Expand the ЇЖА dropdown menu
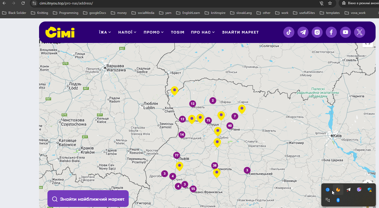The height and width of the screenshot is (208, 379). click(105, 32)
